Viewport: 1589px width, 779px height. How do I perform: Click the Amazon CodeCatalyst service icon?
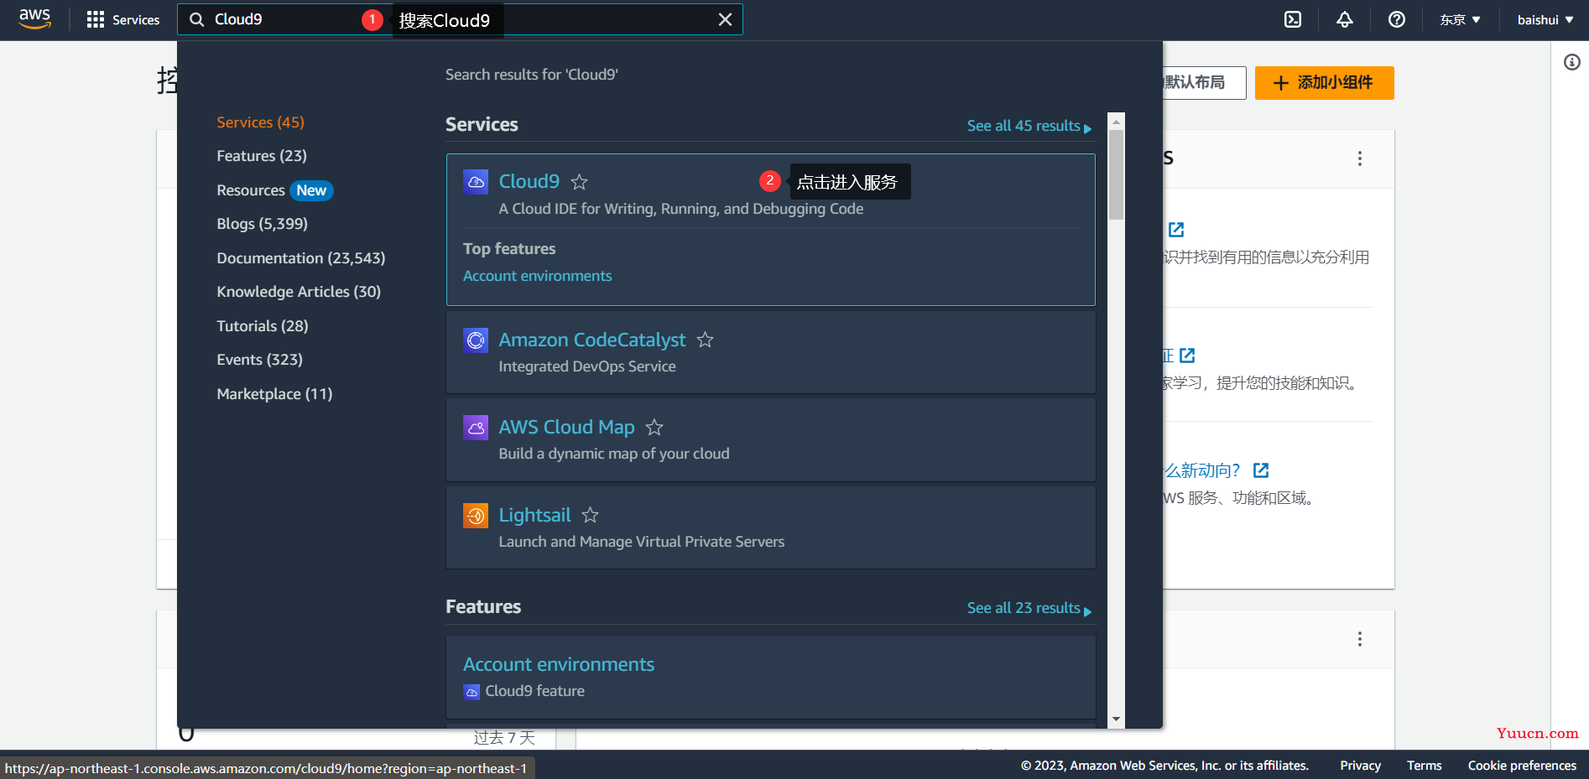point(476,340)
